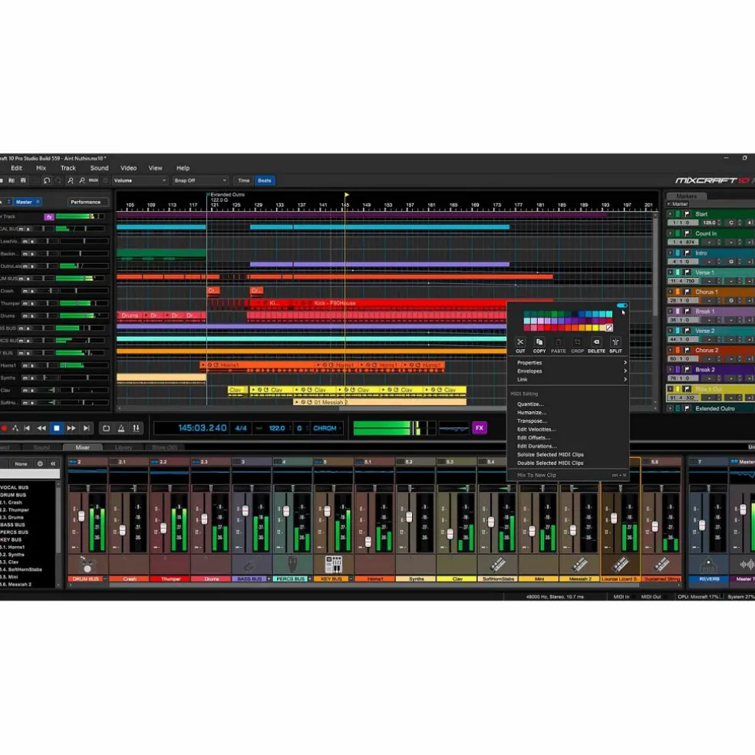Jump to project start with rewind-to-start icon

tap(27, 428)
